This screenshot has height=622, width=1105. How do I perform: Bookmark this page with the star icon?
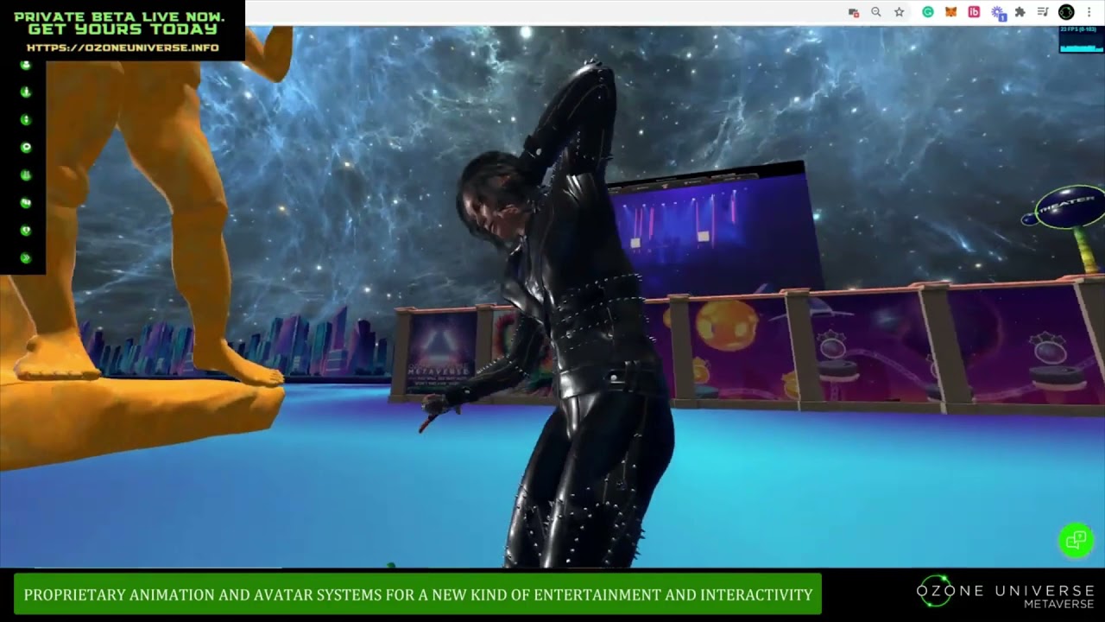(x=899, y=12)
